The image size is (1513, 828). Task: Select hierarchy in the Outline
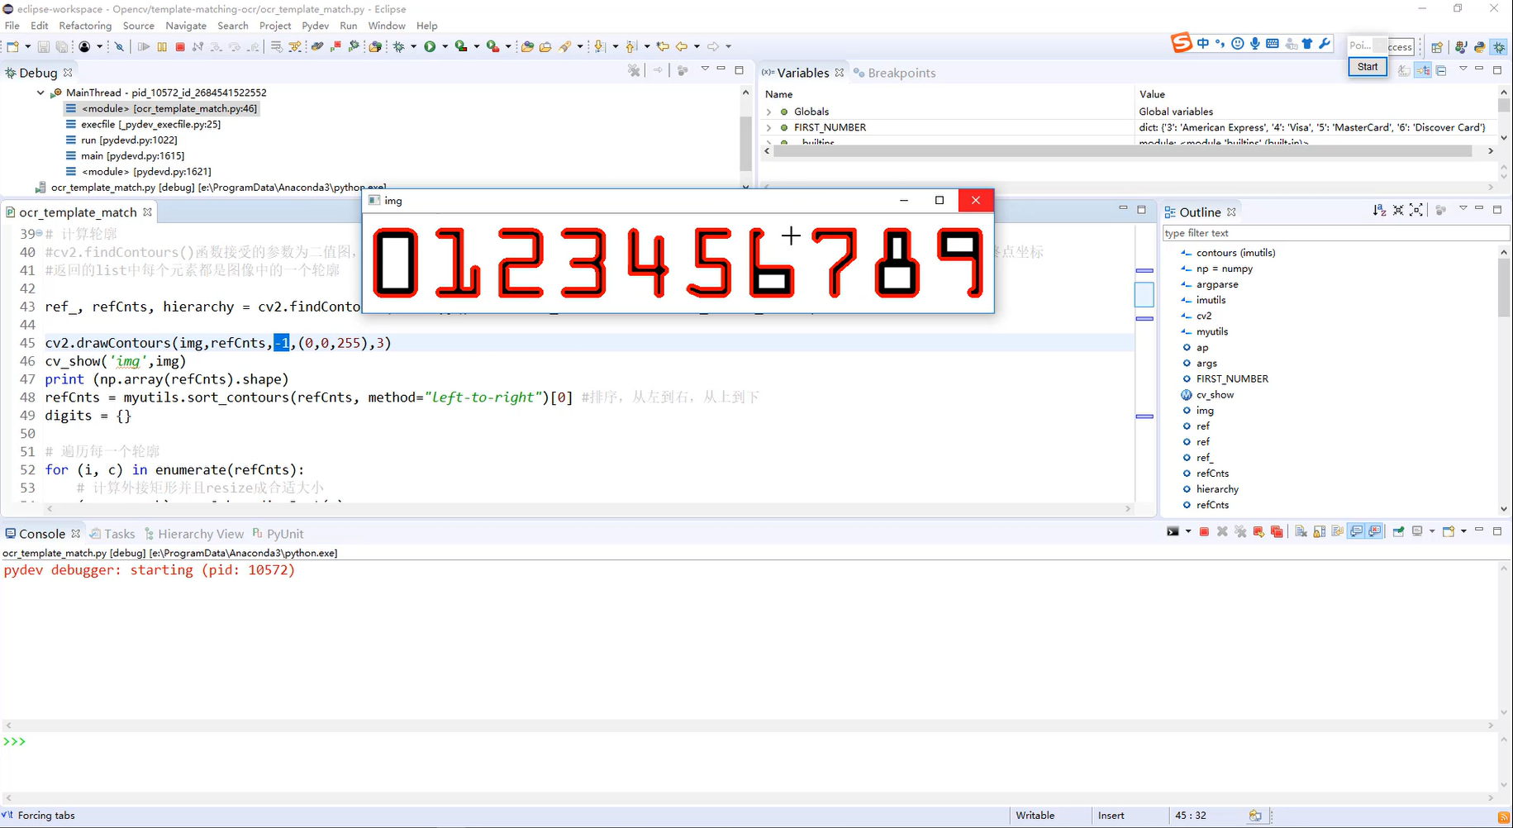1217,489
